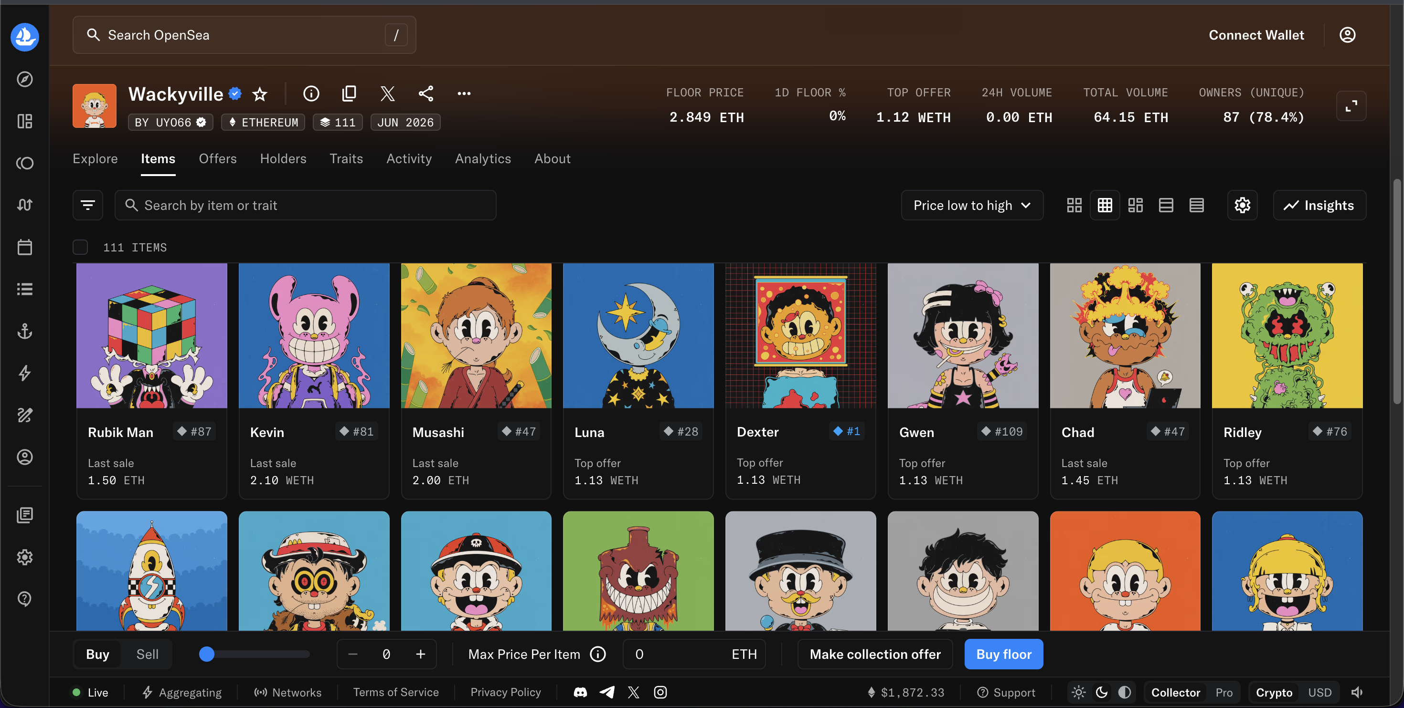Open the X link in the footer

click(633, 692)
